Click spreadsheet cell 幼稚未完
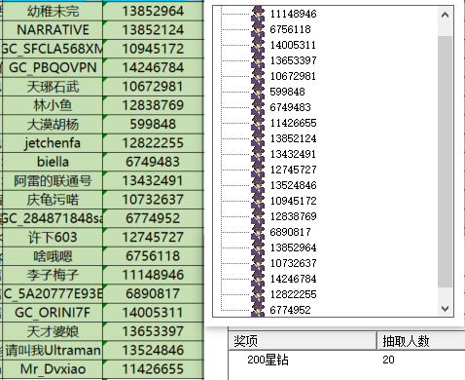Screen dimensions: 465x380 click(53, 12)
